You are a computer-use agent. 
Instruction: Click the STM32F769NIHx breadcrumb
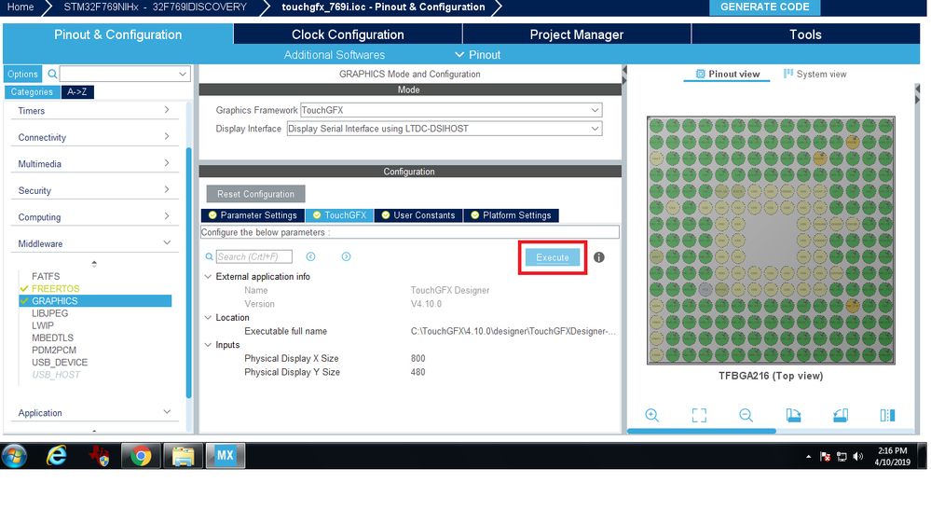[155, 7]
